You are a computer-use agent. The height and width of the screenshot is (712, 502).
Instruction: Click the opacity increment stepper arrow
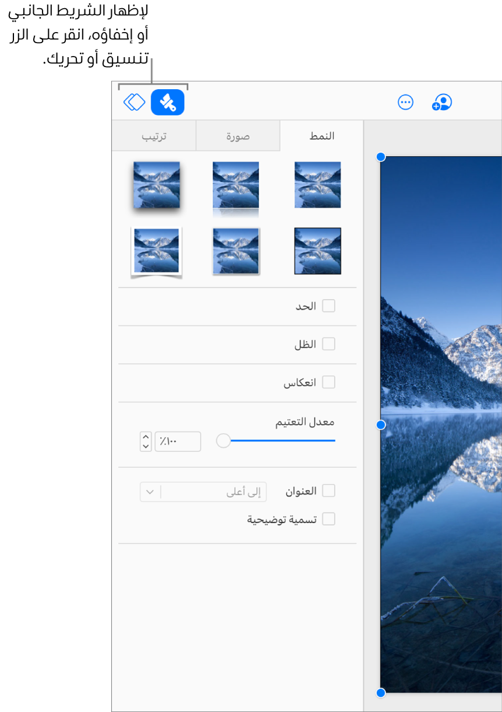[x=145, y=437]
